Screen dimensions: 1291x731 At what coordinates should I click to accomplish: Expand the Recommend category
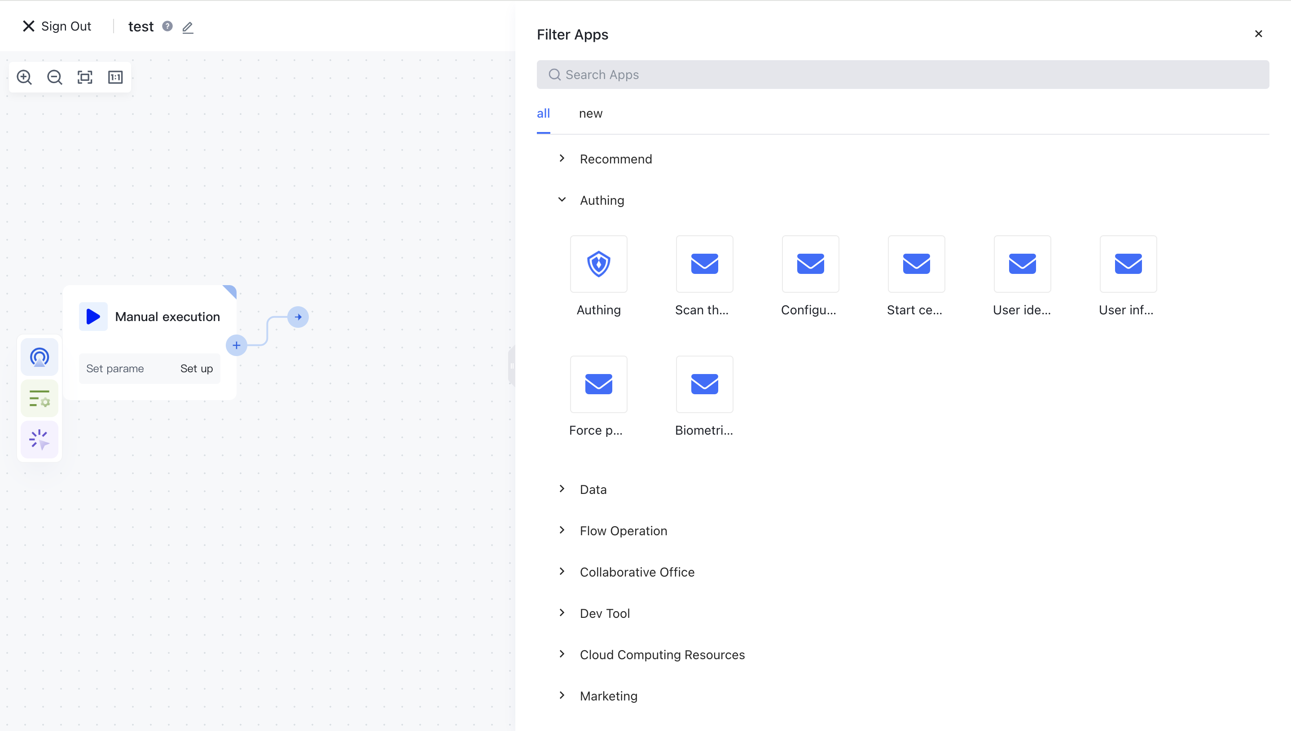click(615, 159)
